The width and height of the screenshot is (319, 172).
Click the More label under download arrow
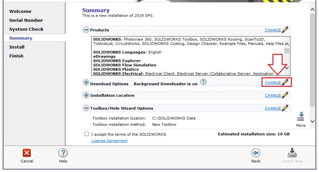pyautogui.click(x=301, y=125)
